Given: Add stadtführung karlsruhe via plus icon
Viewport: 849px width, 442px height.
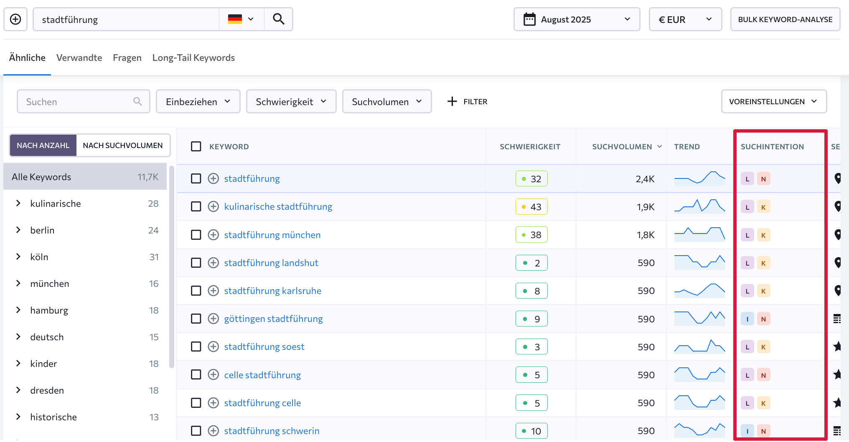Looking at the screenshot, I should click(x=214, y=291).
